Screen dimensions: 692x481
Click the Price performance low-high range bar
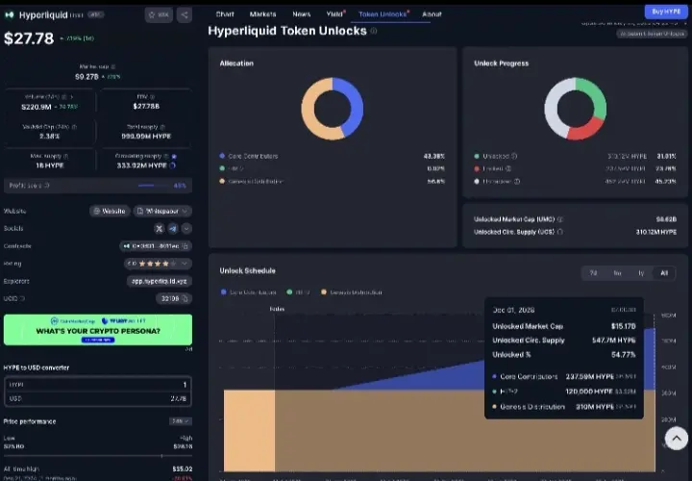(98, 455)
